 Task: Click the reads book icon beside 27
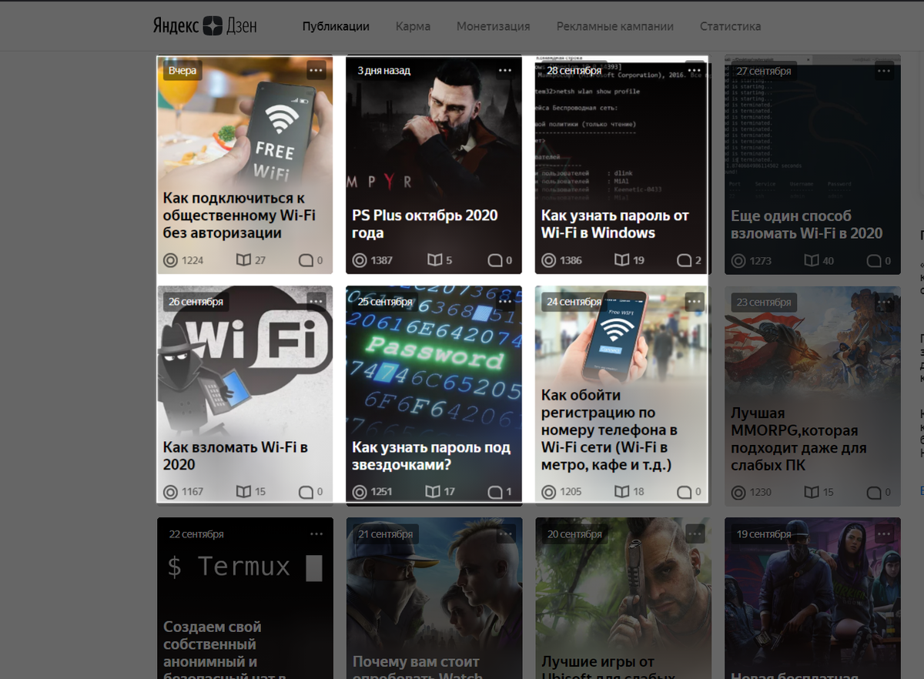point(243,260)
